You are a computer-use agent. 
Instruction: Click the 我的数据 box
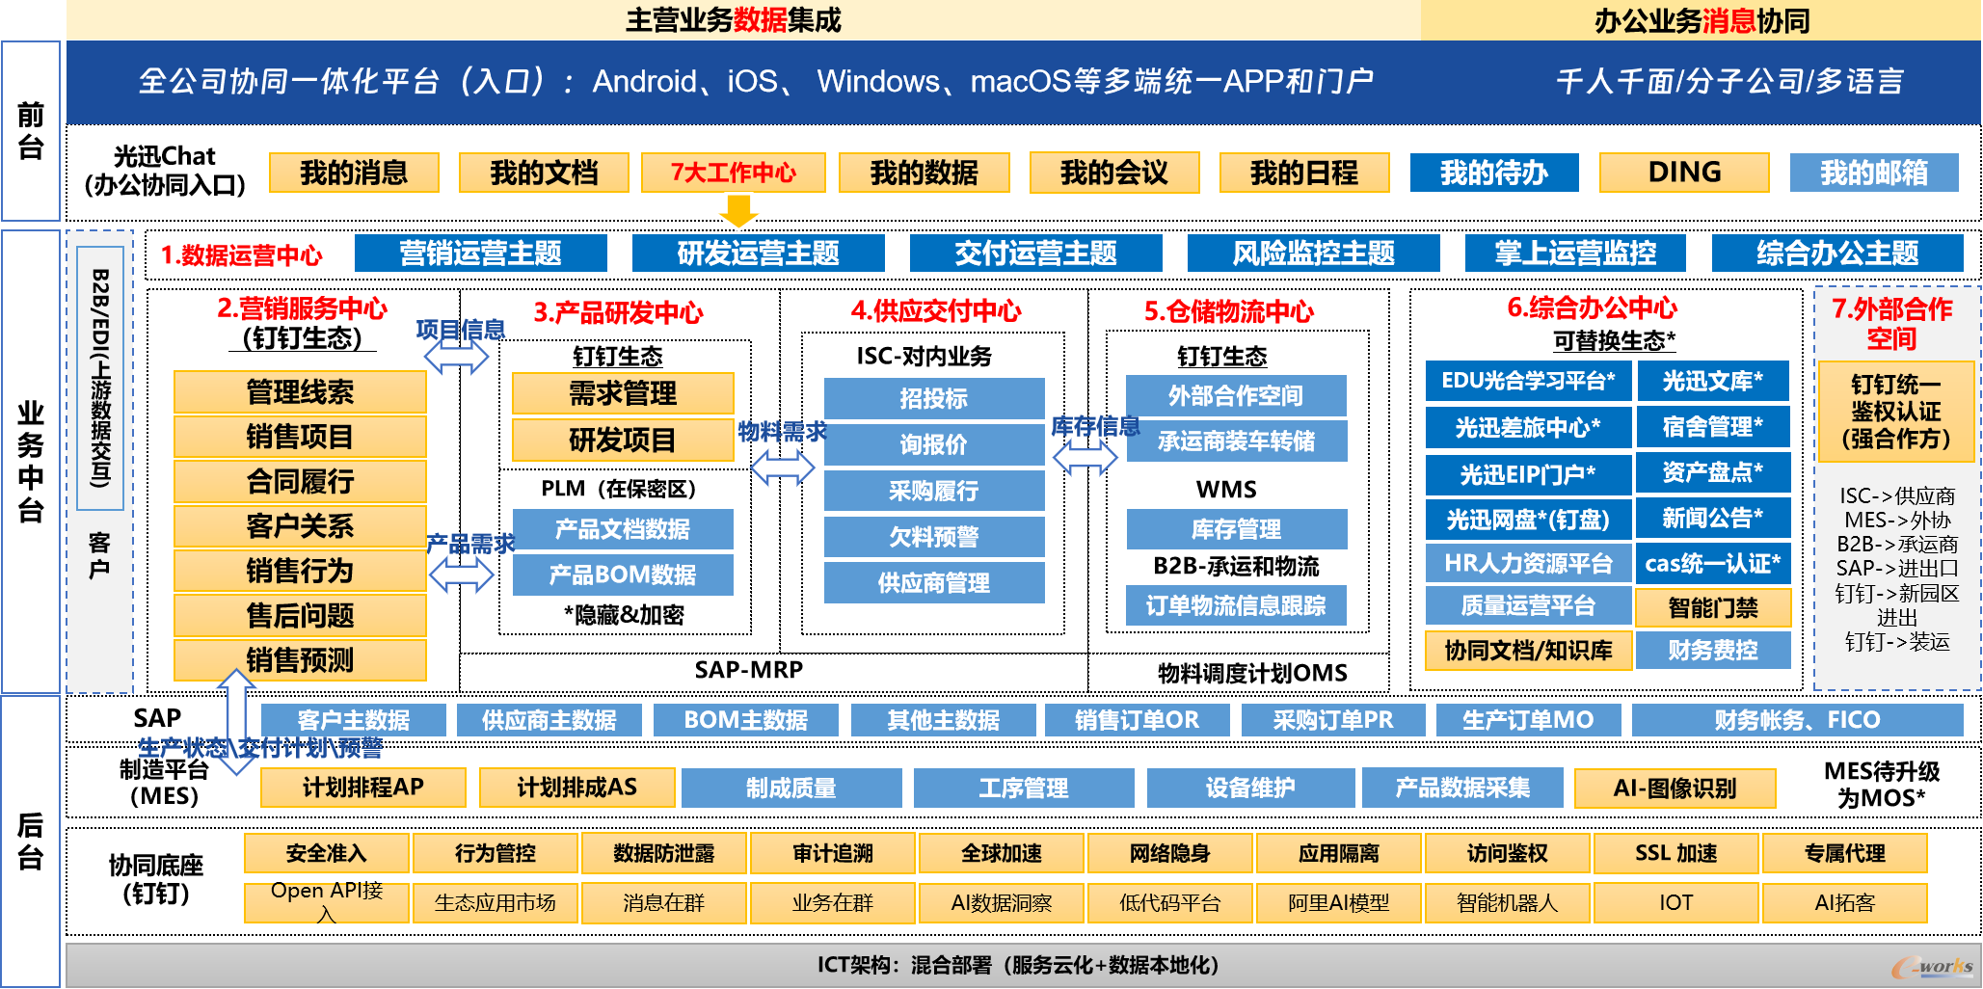click(x=924, y=173)
